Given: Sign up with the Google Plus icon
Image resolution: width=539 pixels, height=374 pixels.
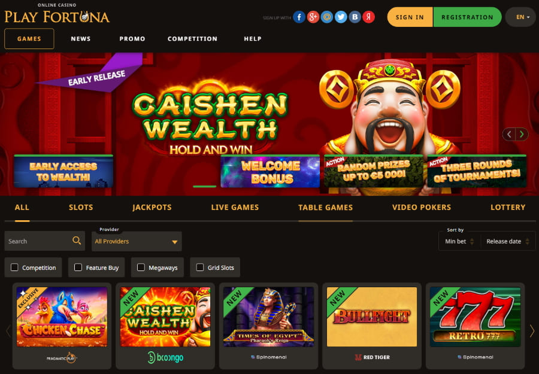Looking at the screenshot, I should (x=313, y=17).
